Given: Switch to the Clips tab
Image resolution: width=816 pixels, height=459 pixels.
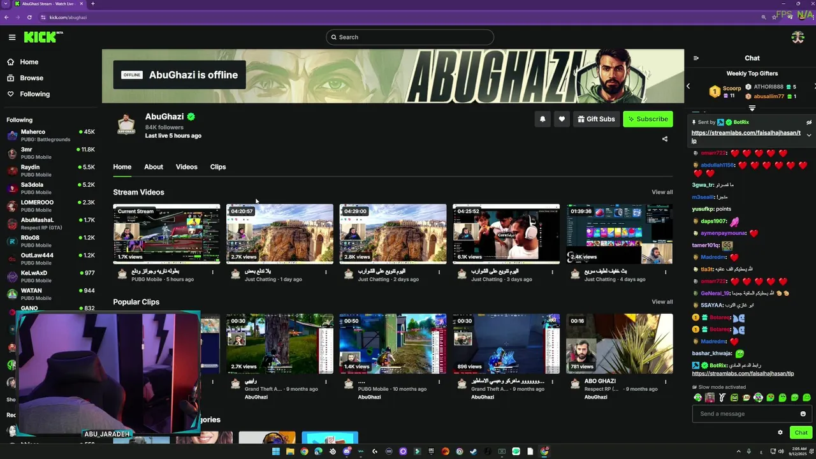Looking at the screenshot, I should 218,167.
